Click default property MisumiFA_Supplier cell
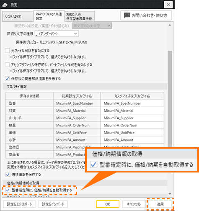Screen dimensions: 199x211 tap(77, 118)
